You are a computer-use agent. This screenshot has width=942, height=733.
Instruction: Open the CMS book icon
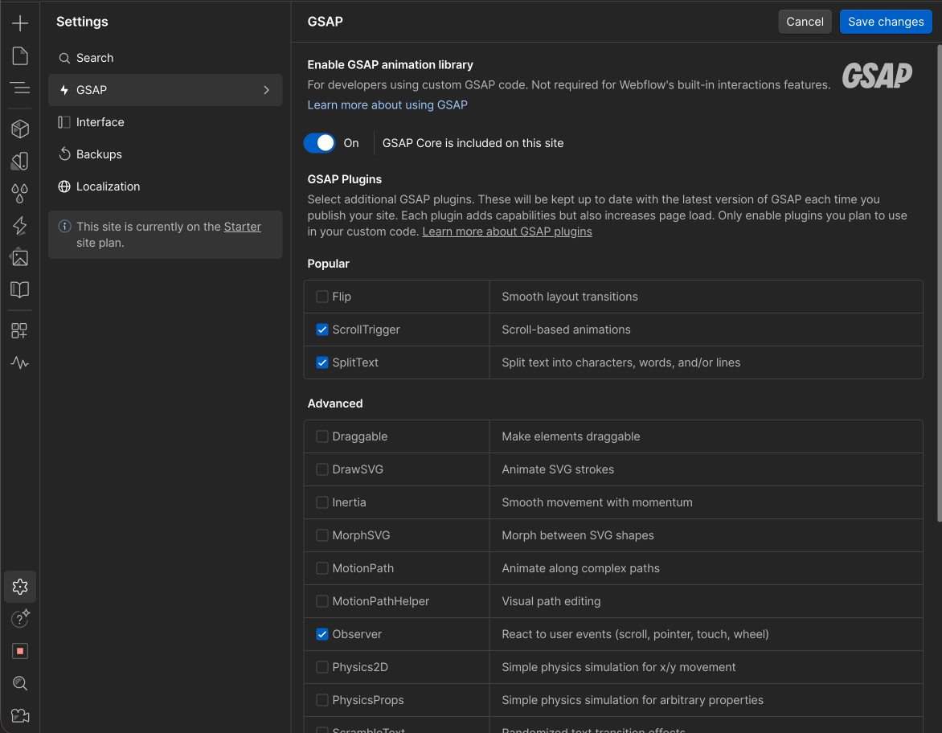pos(20,290)
